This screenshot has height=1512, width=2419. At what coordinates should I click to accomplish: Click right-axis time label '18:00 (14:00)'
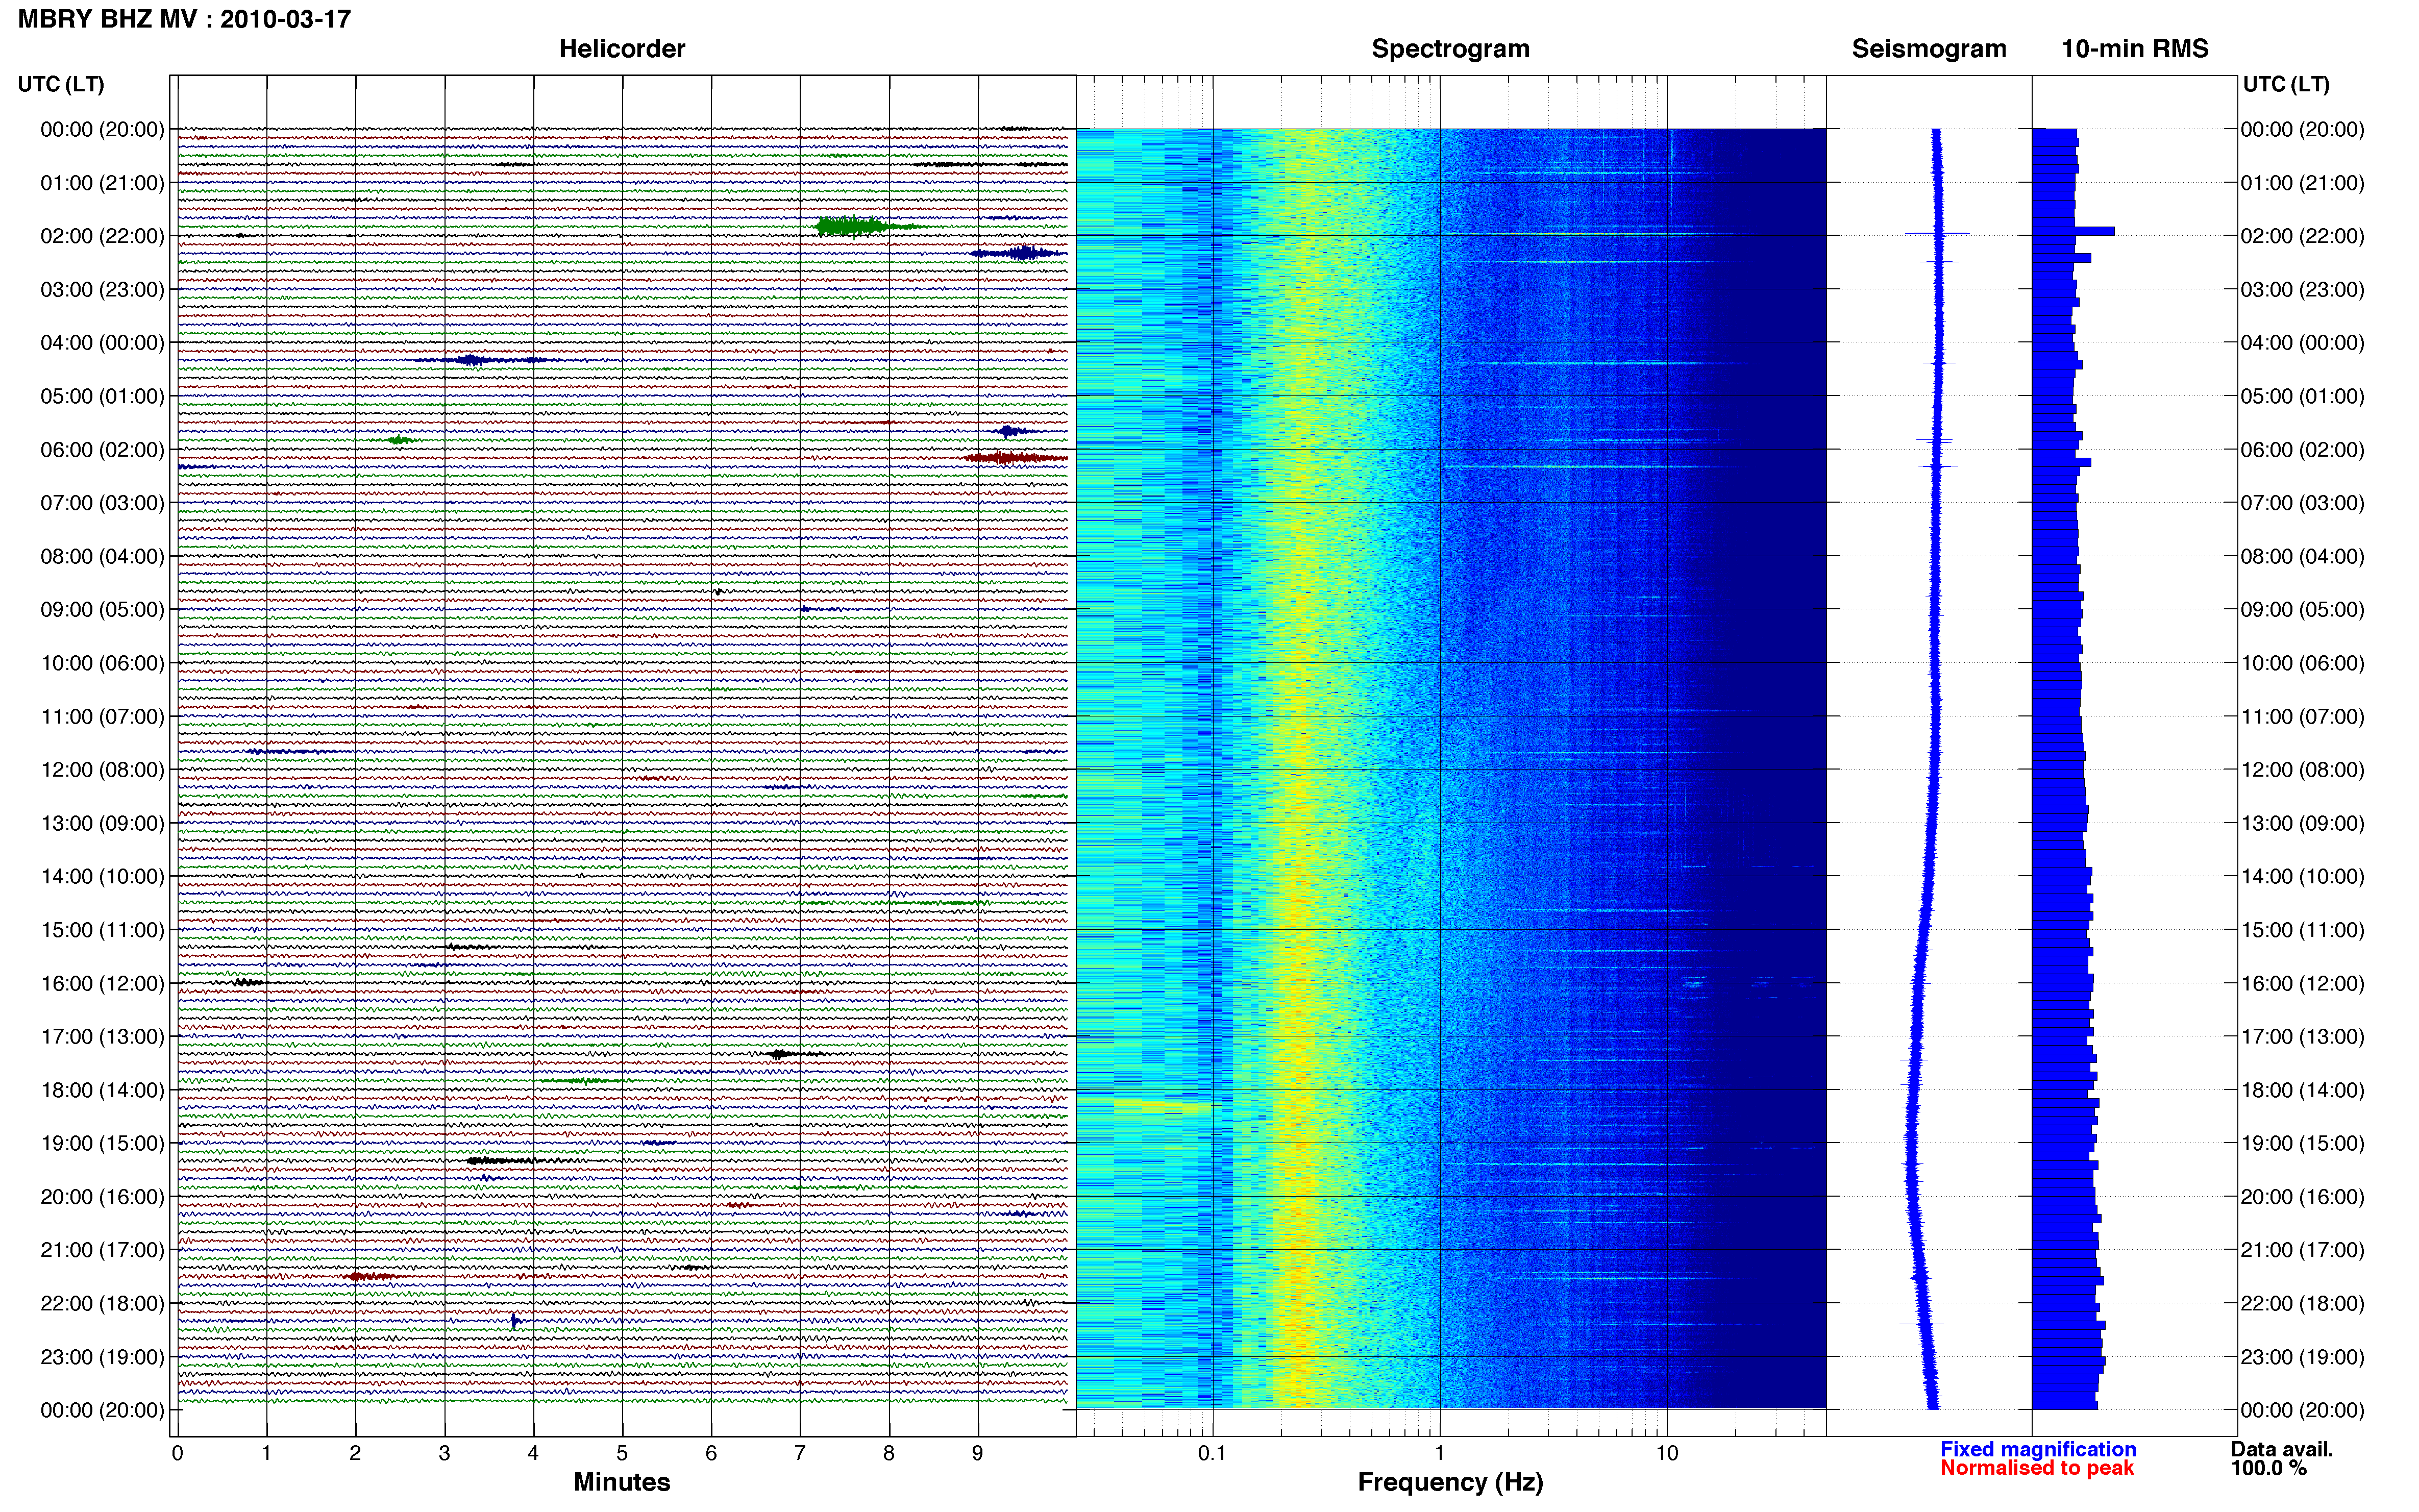2302,1090
